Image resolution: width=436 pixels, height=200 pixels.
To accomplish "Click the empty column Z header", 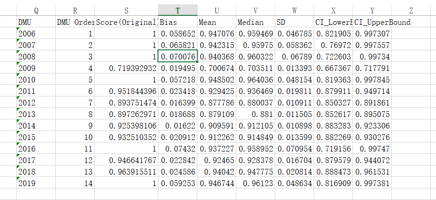I will click(411, 11).
